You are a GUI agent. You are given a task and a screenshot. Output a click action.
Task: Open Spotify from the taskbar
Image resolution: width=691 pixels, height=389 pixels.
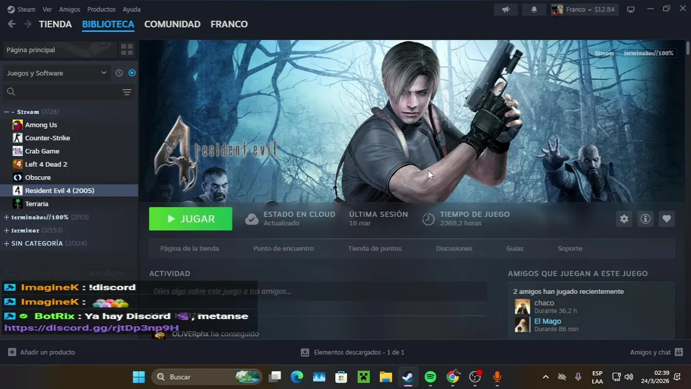(x=430, y=377)
